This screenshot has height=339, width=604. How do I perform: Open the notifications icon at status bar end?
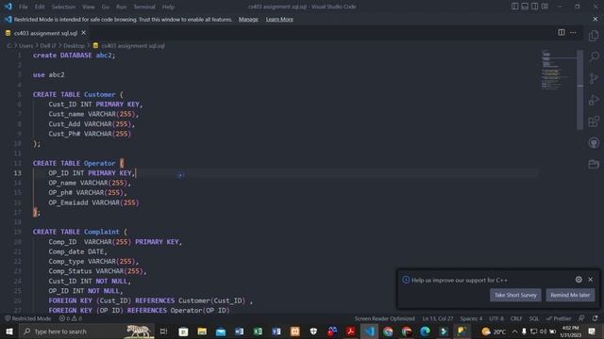(x=596, y=318)
